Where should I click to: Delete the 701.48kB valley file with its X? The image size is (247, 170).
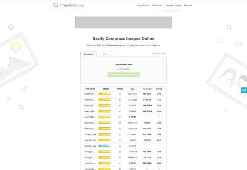(120, 151)
